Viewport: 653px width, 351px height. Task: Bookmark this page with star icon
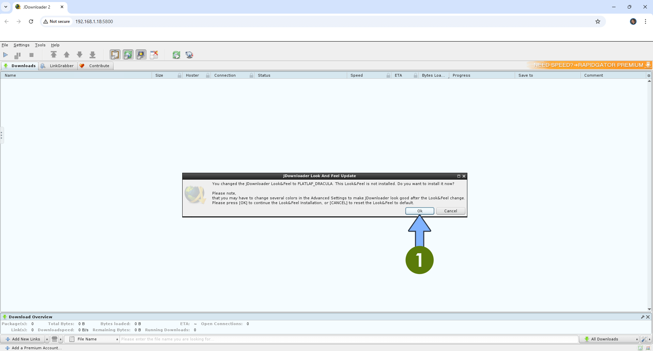pos(597,21)
